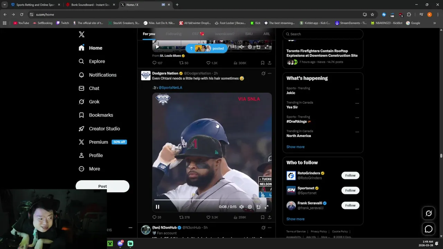View analytics of Dodgers Nation post
The image size is (443, 249).
(x=239, y=217)
